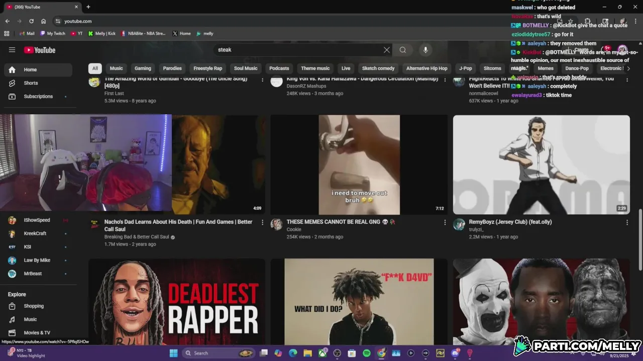This screenshot has height=361, width=643.
Task: Open IShowSpeed subscription in sidebar
Action: click(38, 220)
